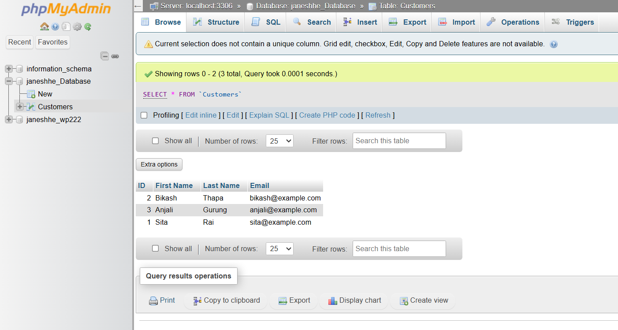Click the bikash@example.com email cell
Image resolution: width=618 pixels, height=330 pixels.
tap(285, 198)
